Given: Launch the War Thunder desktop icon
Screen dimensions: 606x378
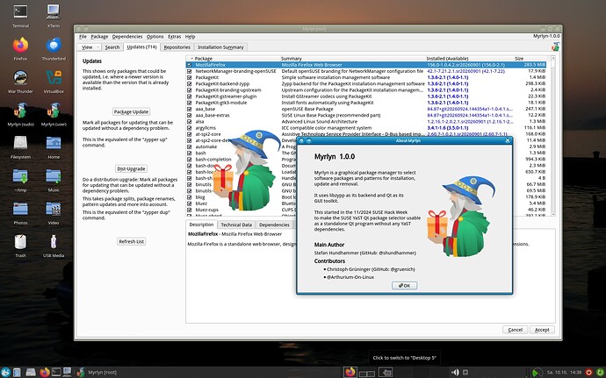Looking at the screenshot, I should [x=20, y=77].
